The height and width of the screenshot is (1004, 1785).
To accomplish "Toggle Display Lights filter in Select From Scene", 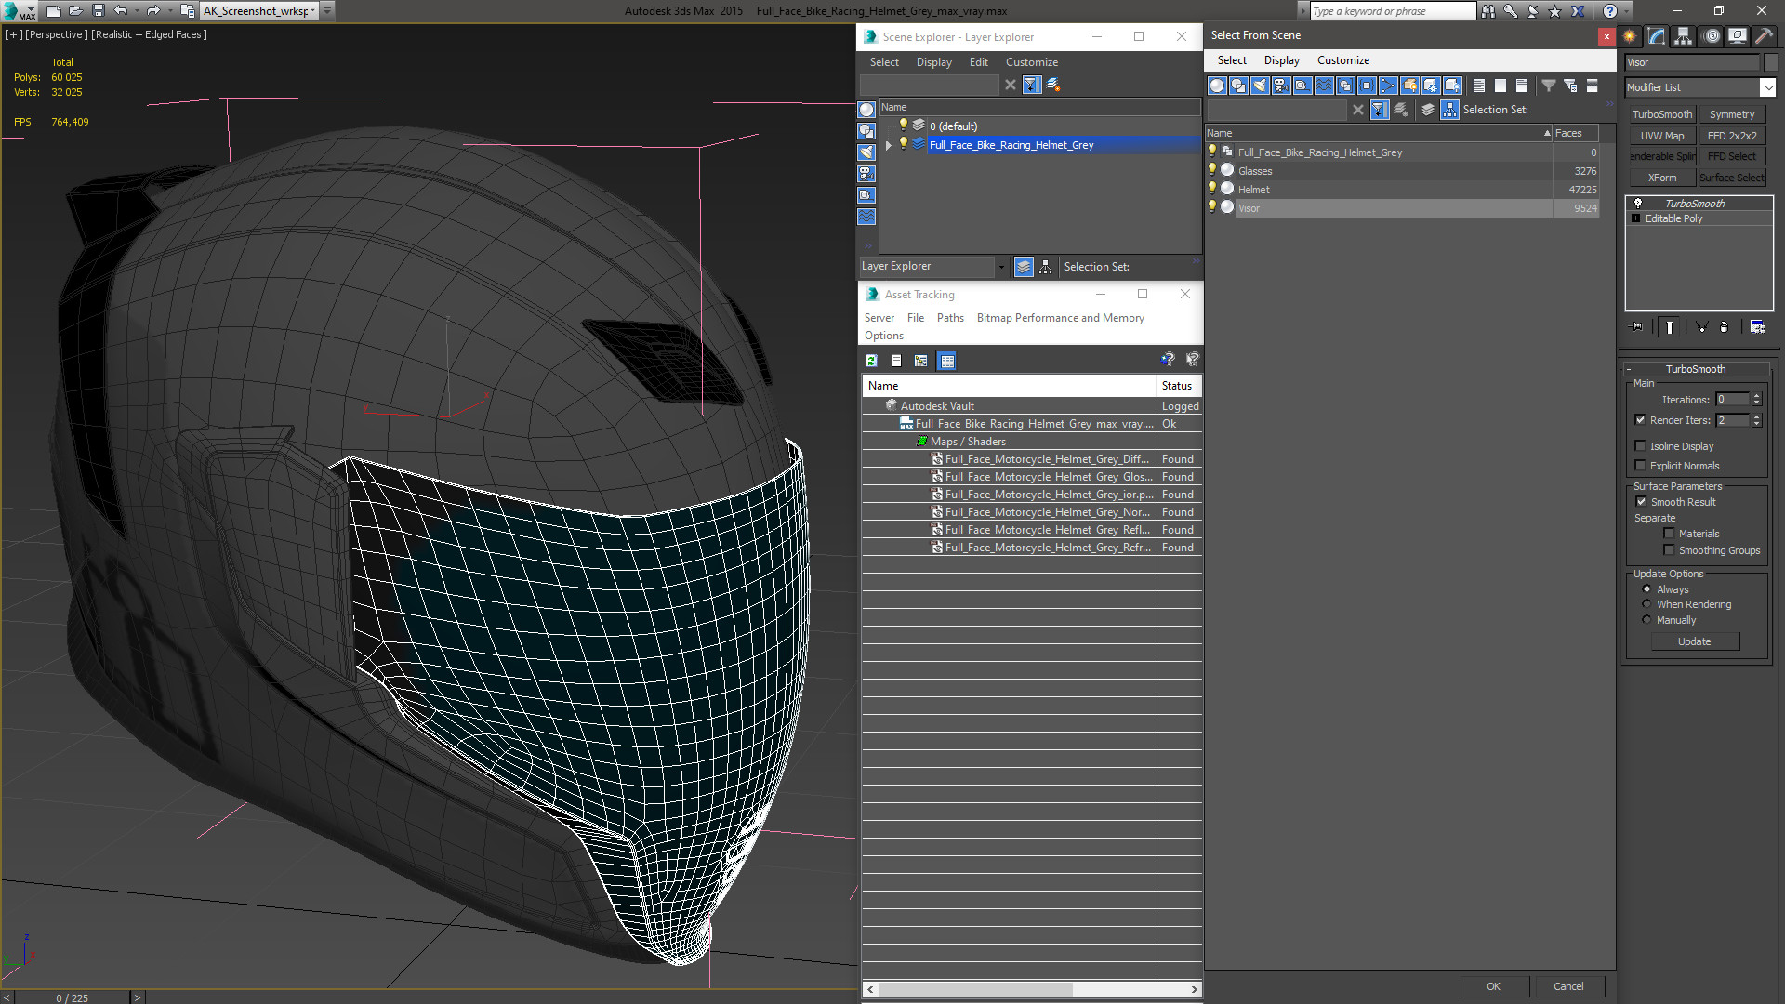I will [x=1260, y=86].
